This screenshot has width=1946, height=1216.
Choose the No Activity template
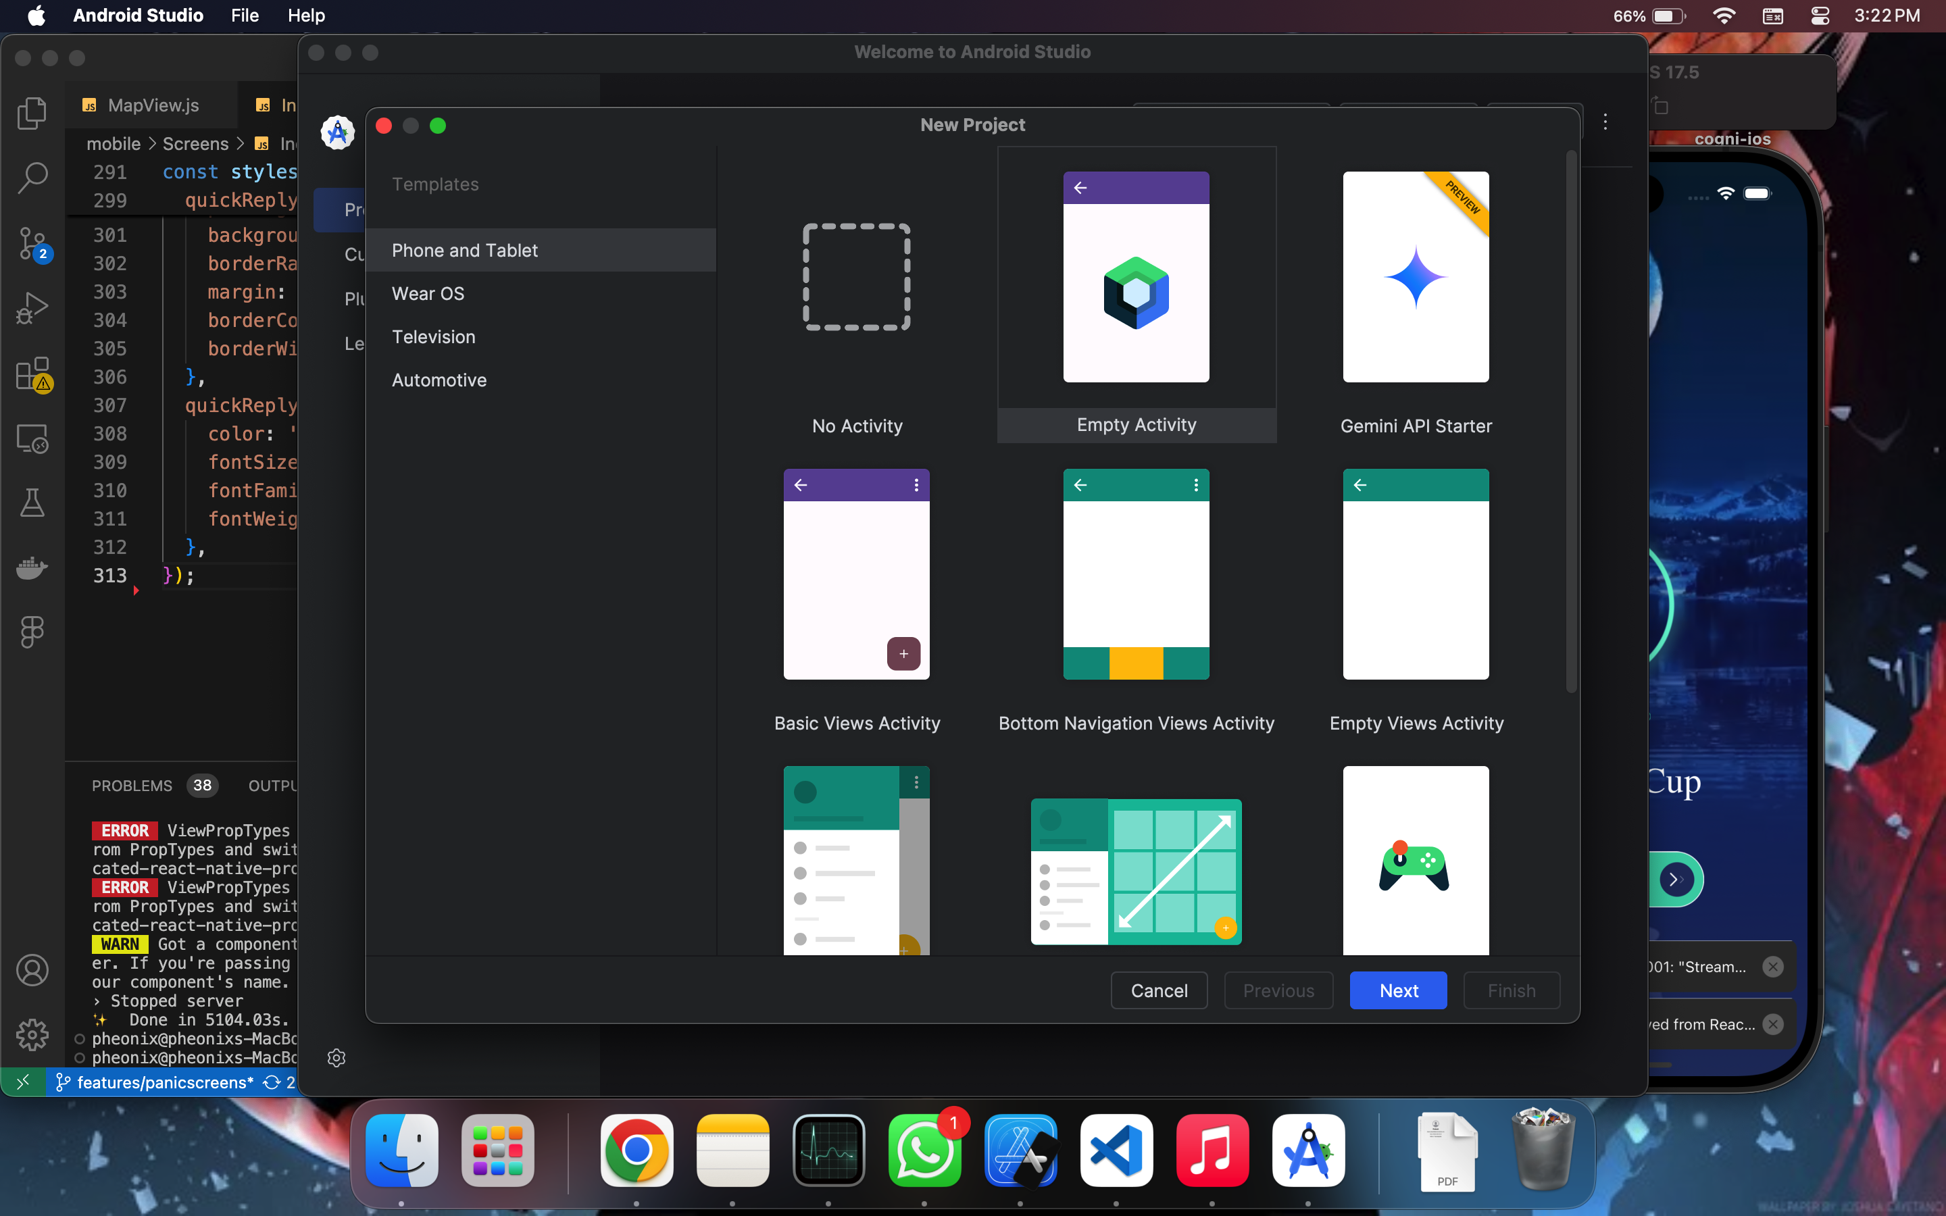(x=856, y=295)
